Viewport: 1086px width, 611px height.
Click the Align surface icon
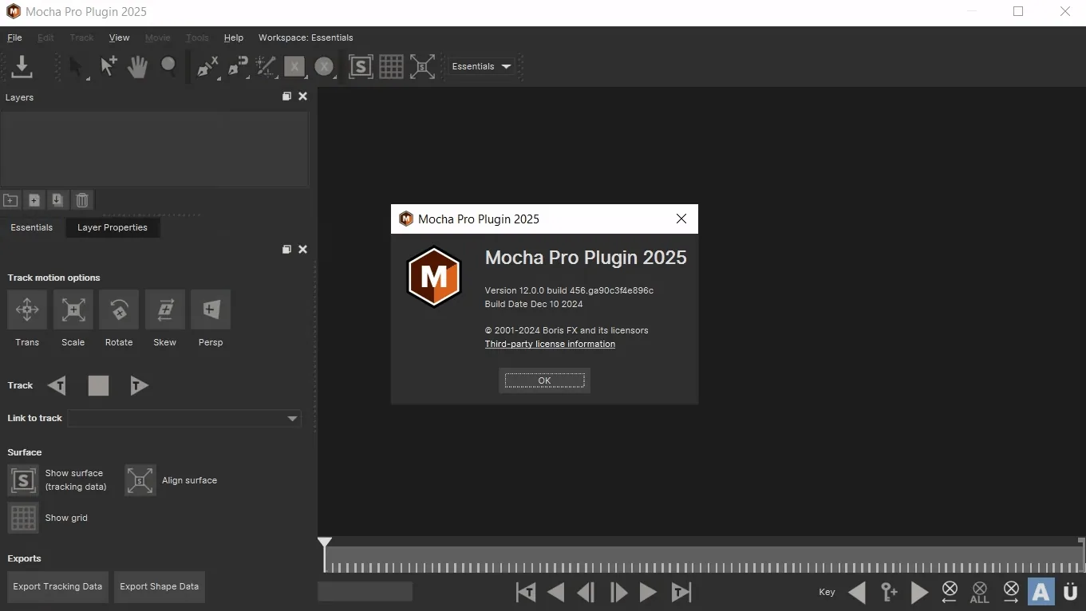[x=140, y=480]
